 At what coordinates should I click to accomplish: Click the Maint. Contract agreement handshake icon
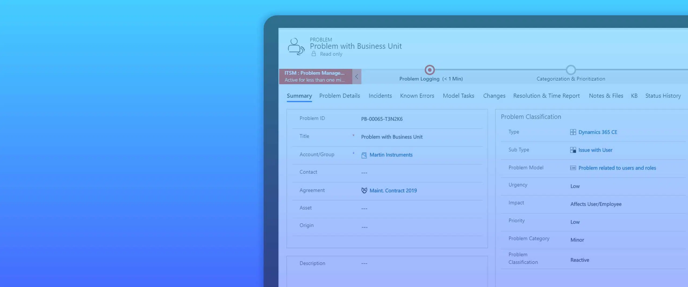364,191
